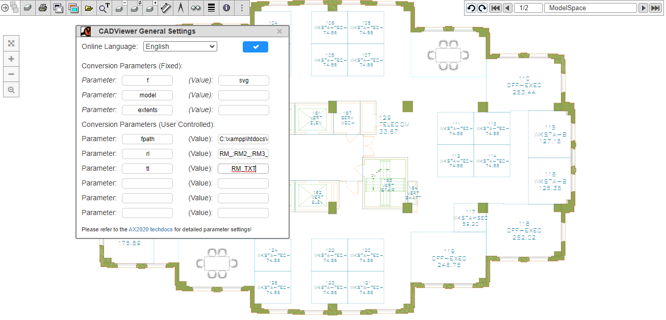Rotate drawing counterclockwise
666x320 pixels.
click(x=471, y=8)
